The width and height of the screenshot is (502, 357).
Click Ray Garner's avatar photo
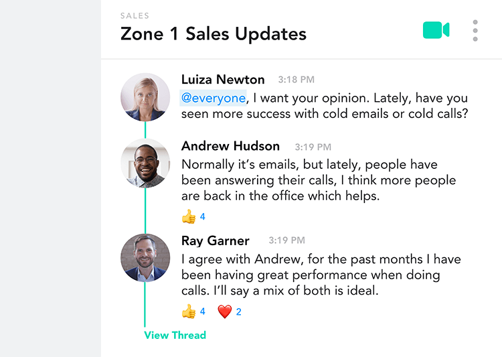tap(145, 258)
